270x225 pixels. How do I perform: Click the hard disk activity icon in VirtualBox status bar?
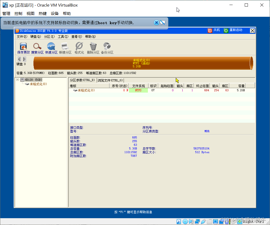point(179,222)
